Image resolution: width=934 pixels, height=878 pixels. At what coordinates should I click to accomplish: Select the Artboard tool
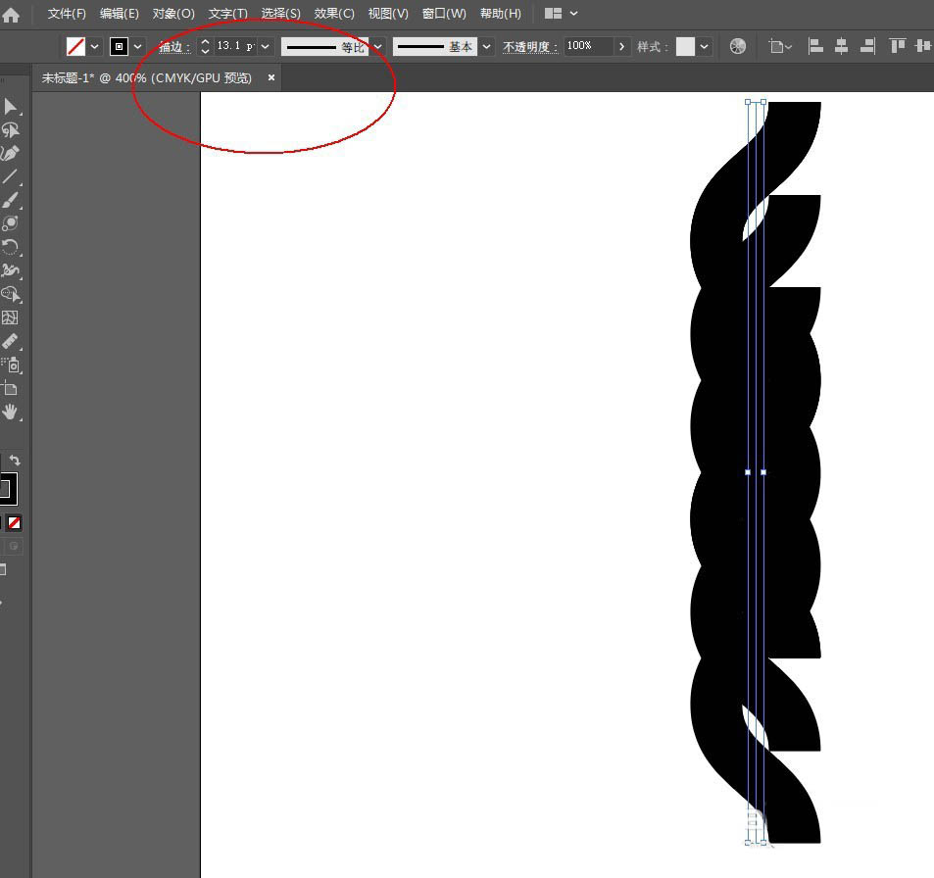click(x=10, y=388)
